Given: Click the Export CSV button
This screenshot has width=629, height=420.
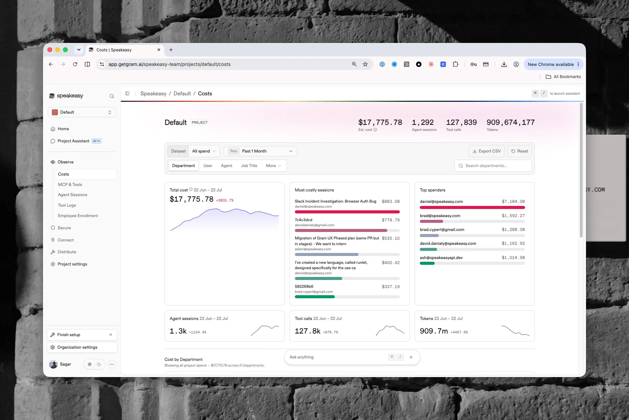Looking at the screenshot, I should [x=486, y=151].
